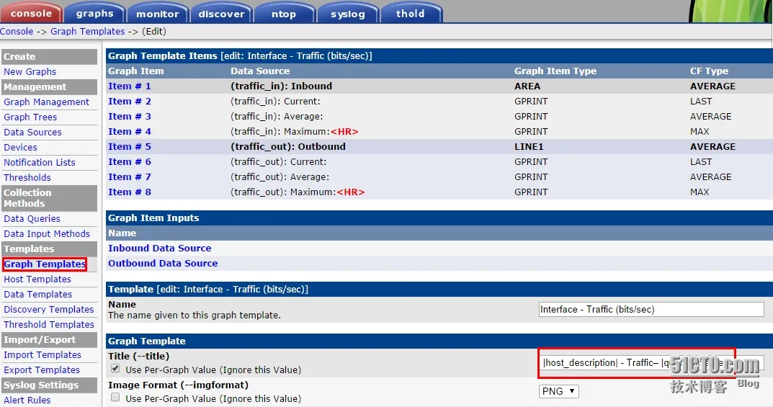Open the ntop tab
Screen dimensions: 773x407
tap(284, 13)
